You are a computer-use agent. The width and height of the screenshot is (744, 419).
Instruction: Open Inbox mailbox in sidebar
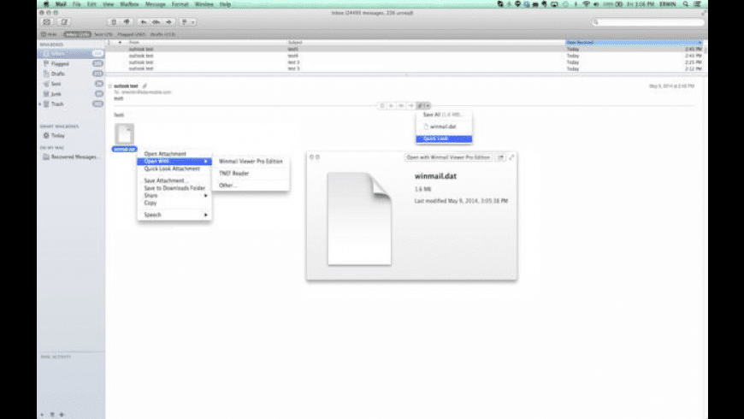point(71,54)
